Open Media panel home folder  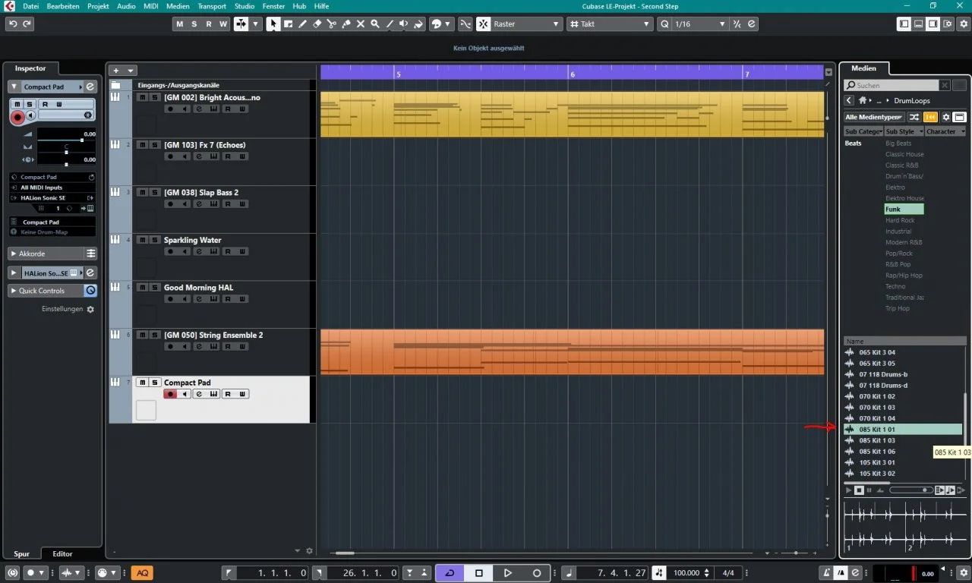863,100
